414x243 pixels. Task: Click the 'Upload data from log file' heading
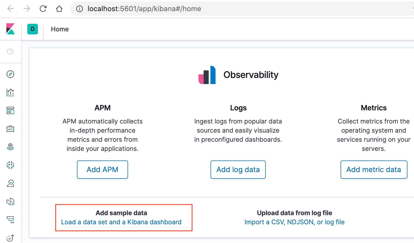(x=295, y=213)
